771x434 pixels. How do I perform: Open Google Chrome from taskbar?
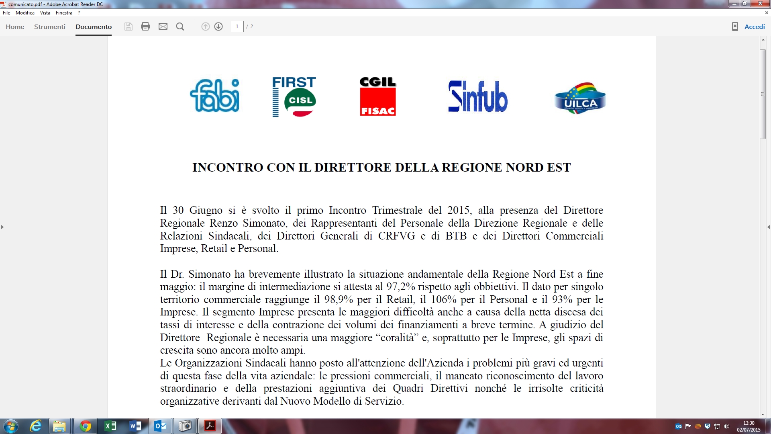click(85, 426)
